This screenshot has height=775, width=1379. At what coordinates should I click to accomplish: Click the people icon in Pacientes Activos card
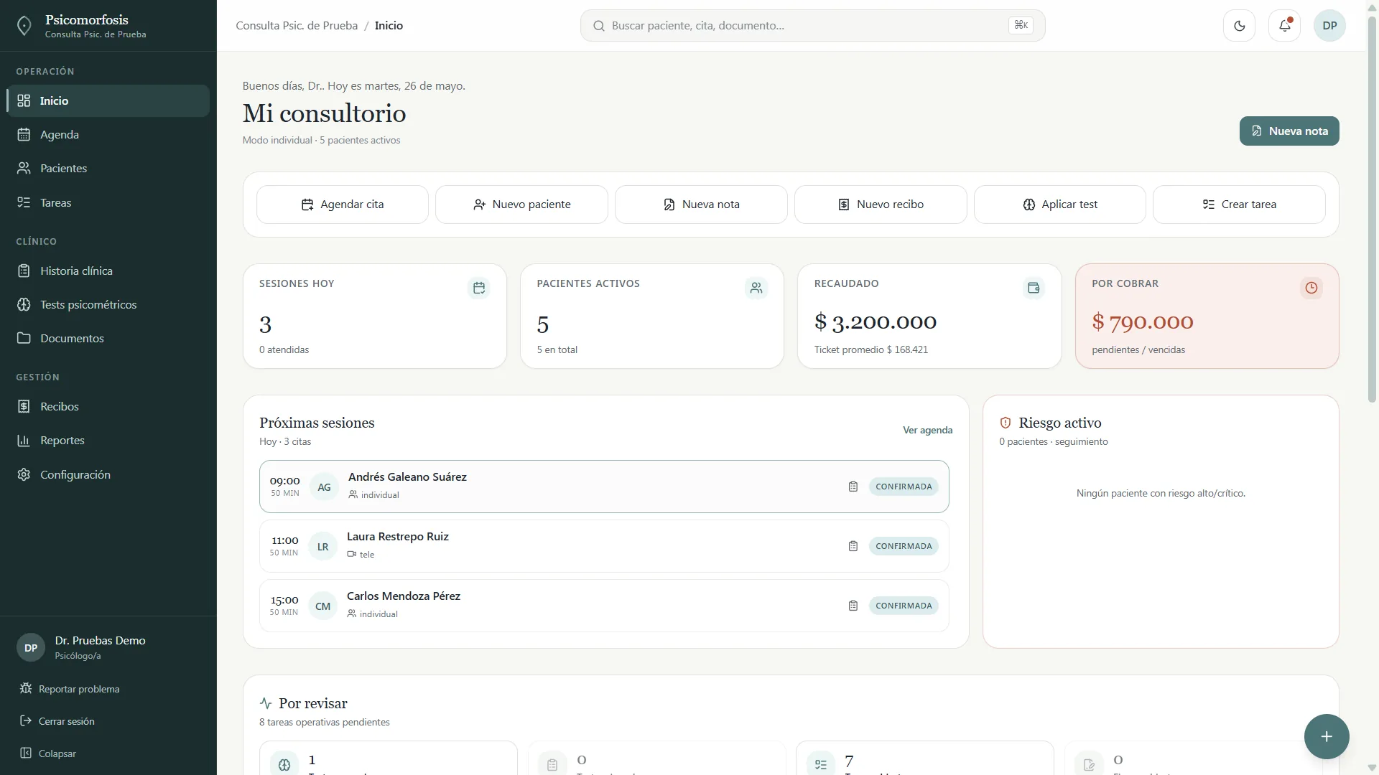coord(756,288)
